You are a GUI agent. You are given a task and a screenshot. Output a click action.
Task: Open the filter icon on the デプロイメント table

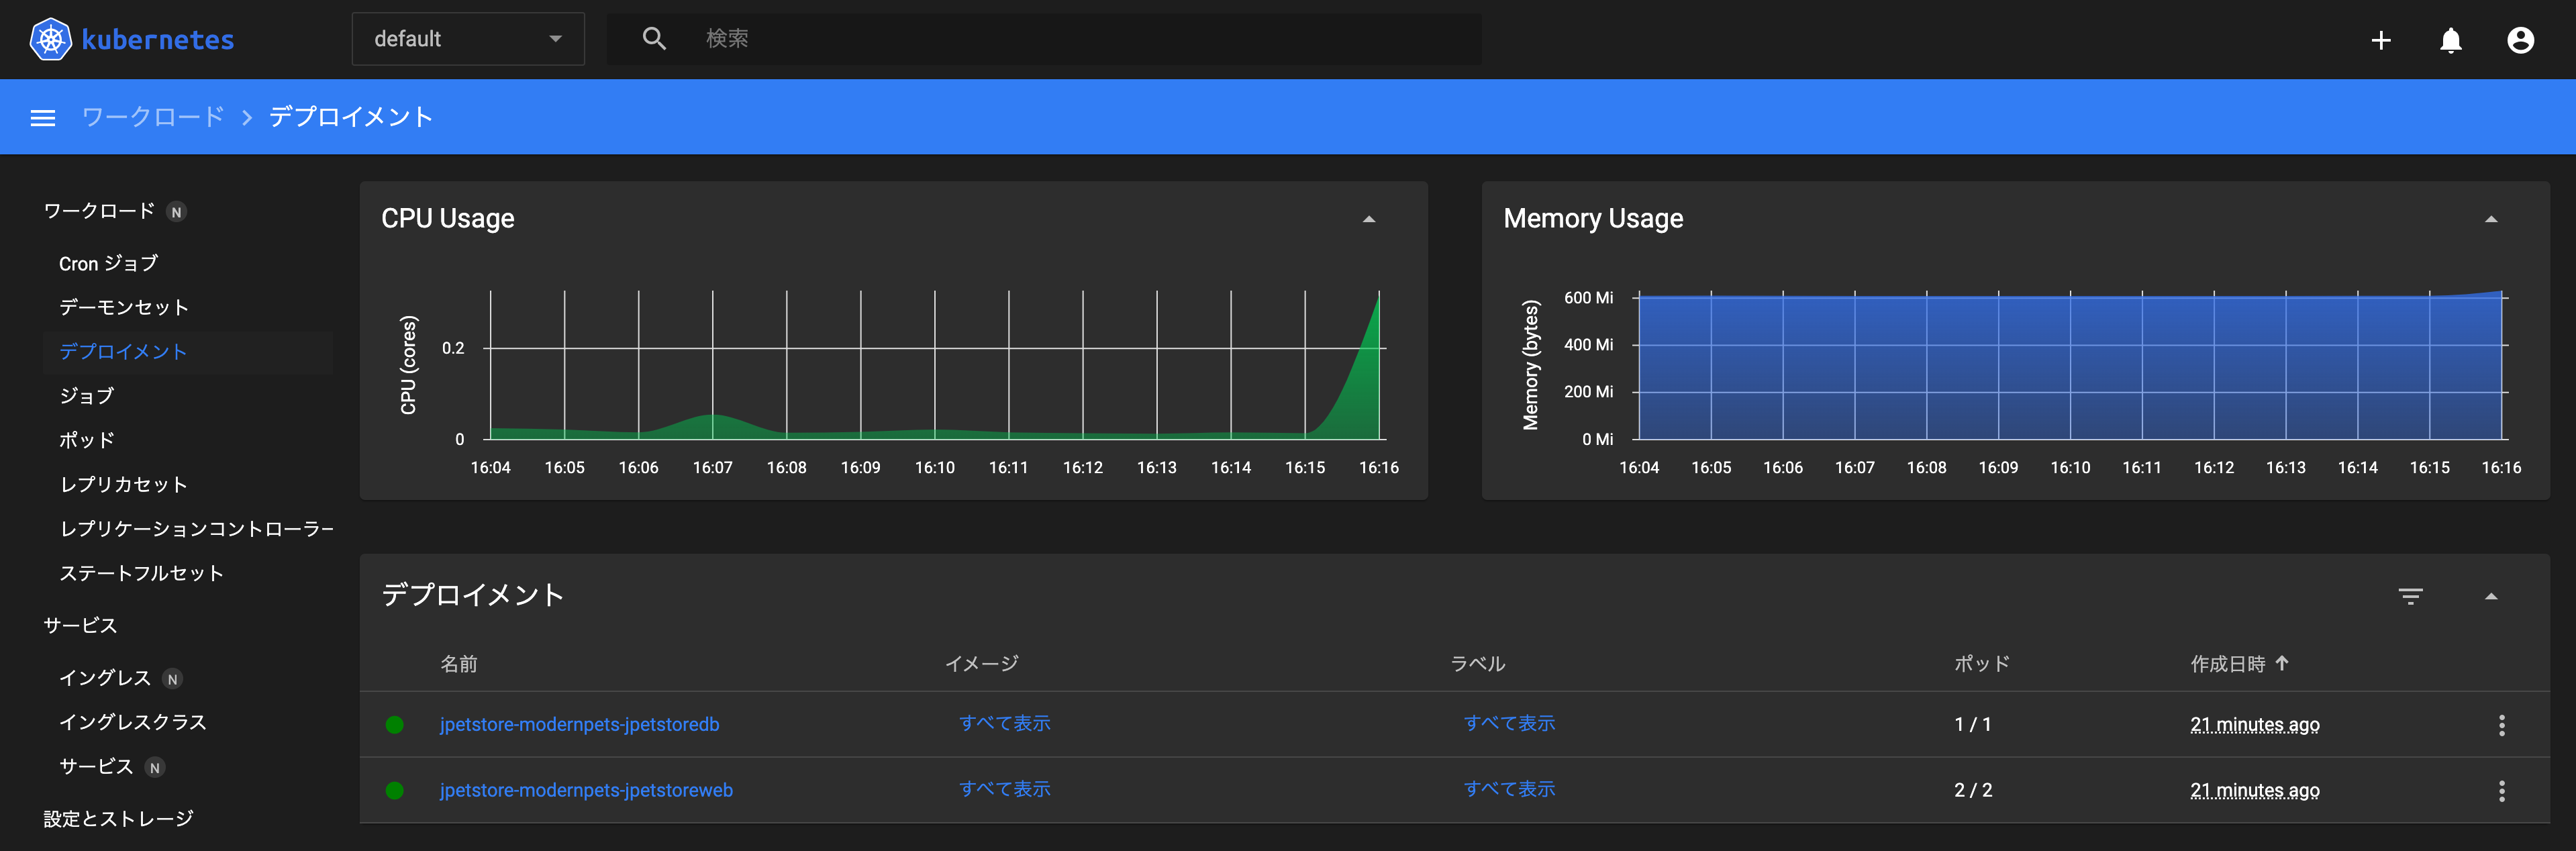[x=2411, y=596]
